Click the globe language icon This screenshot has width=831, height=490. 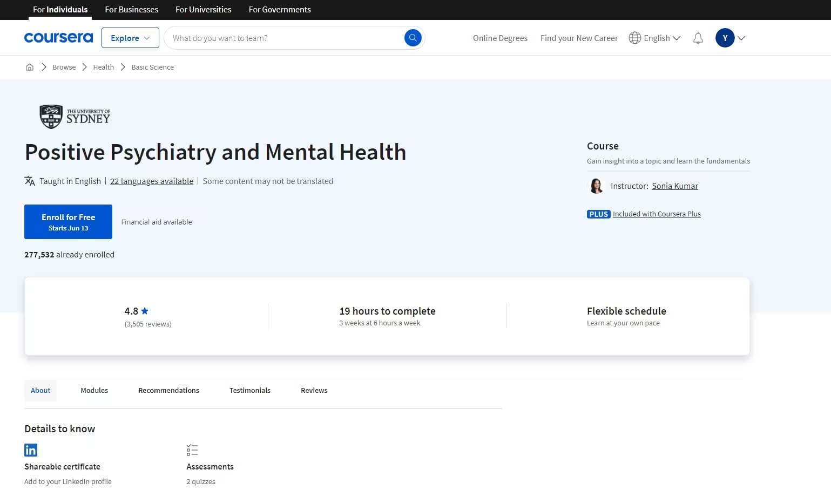pos(634,38)
